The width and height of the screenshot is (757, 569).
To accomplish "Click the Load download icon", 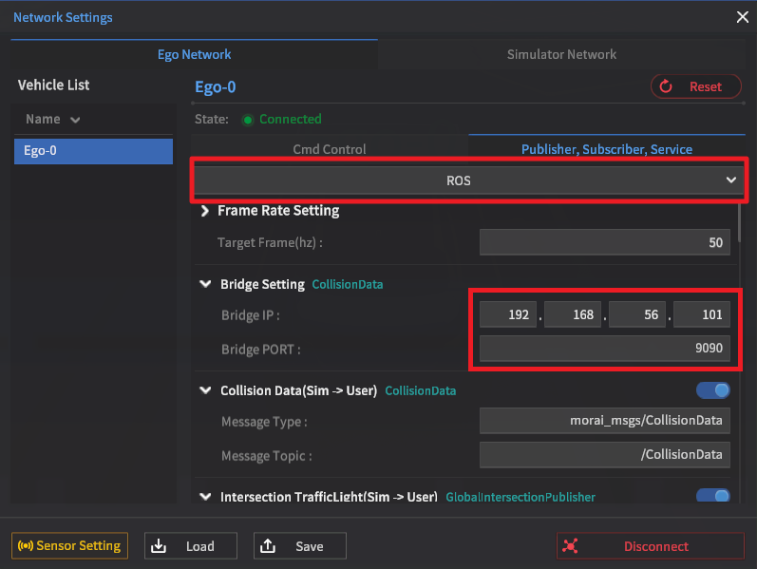I will tap(159, 546).
